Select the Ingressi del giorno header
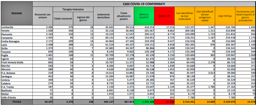This screenshot has width=256, height=105. (x=83, y=19)
